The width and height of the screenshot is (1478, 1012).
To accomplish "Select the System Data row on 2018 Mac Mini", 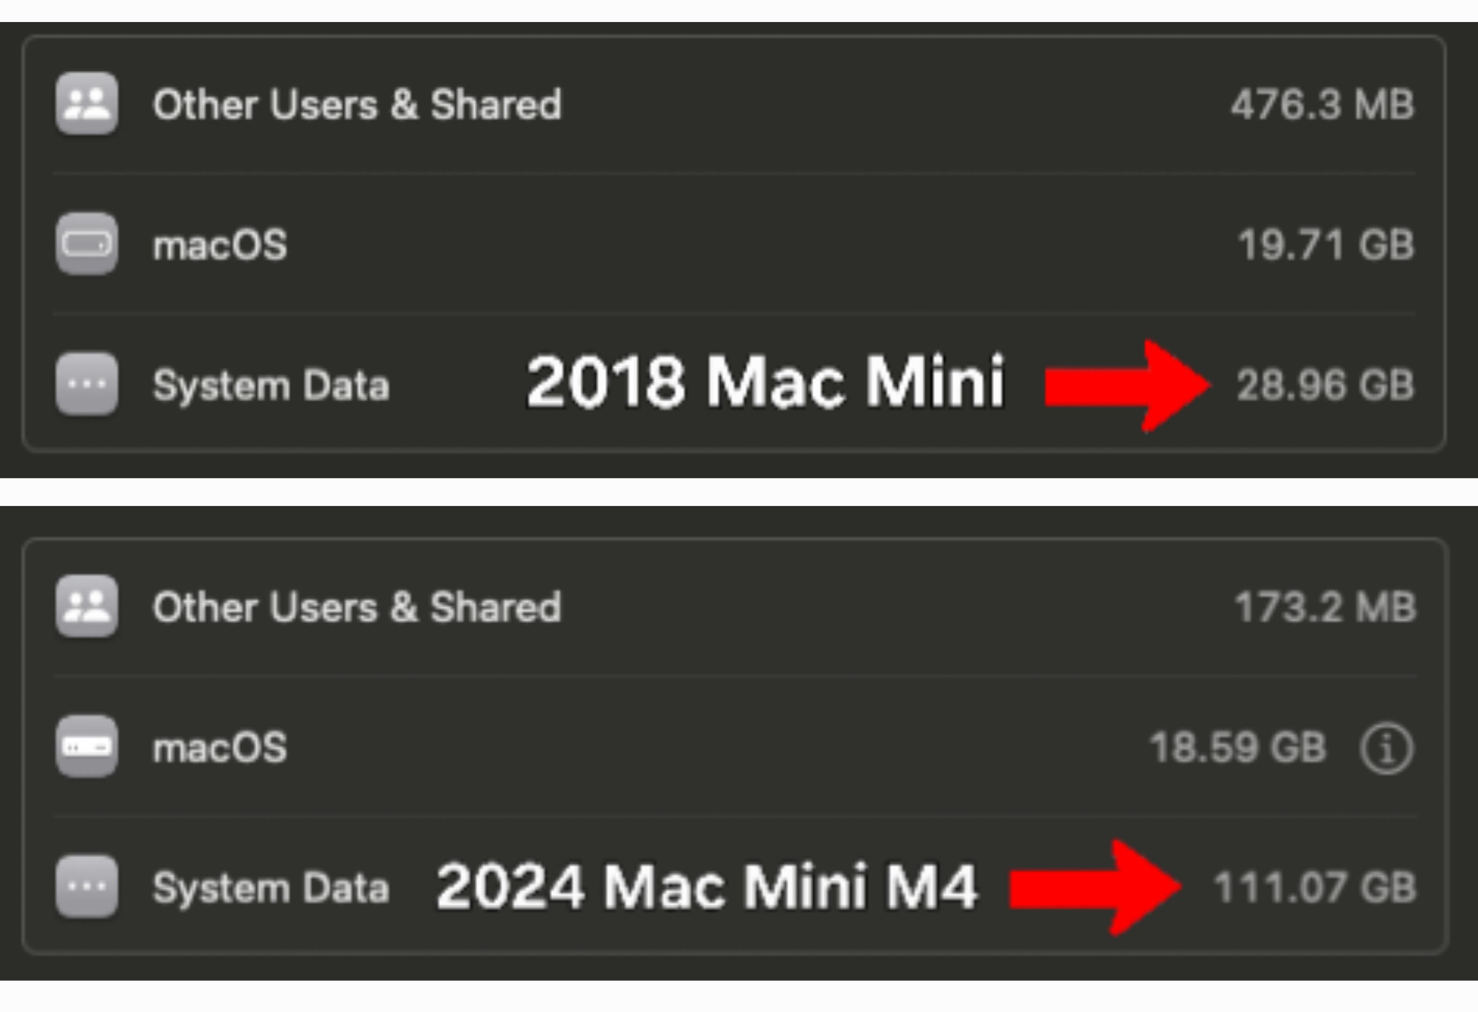I will (x=273, y=382).
